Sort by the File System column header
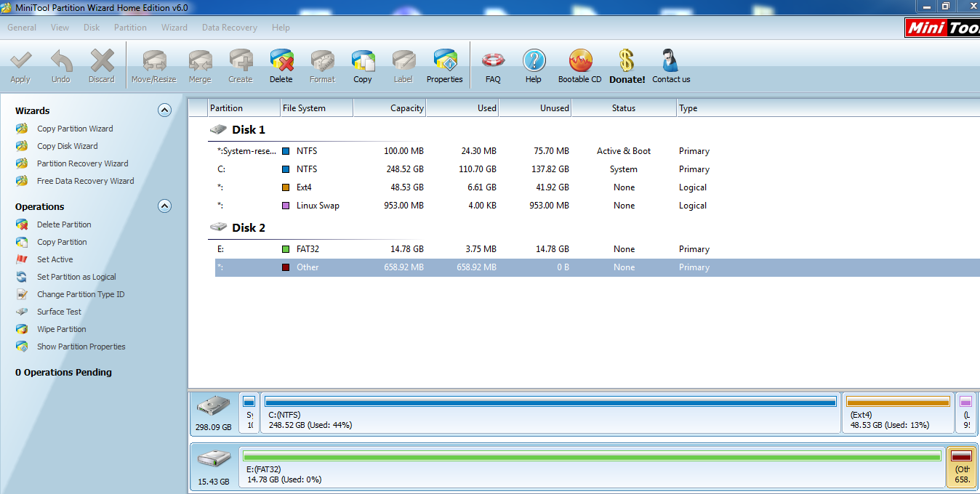 tap(316, 108)
